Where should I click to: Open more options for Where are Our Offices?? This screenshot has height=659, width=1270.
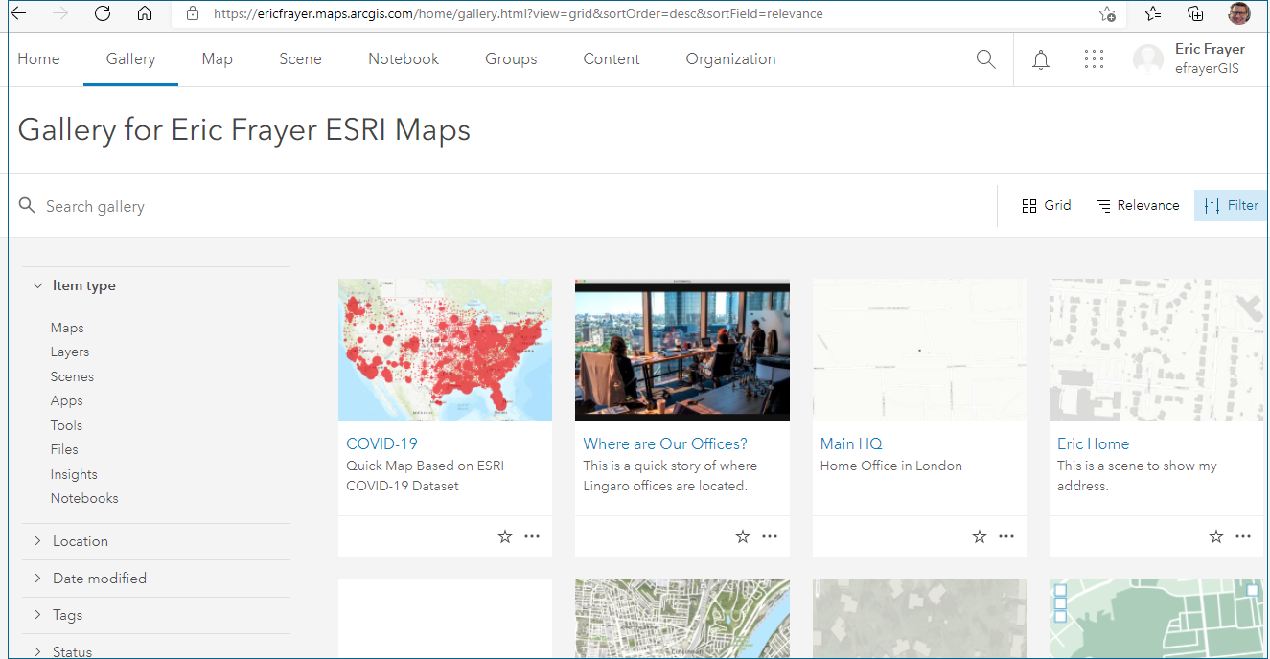tap(770, 537)
